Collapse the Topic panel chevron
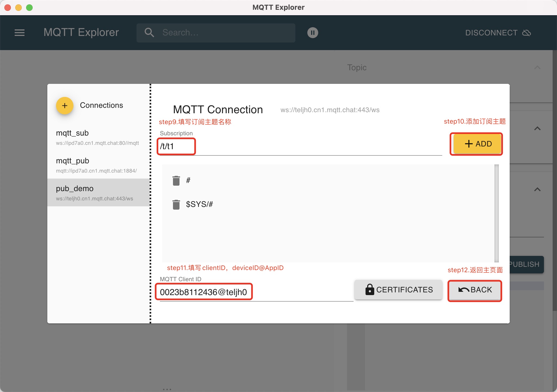The height and width of the screenshot is (392, 557). tap(537, 67)
